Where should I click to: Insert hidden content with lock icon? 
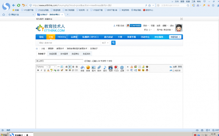[131, 67]
